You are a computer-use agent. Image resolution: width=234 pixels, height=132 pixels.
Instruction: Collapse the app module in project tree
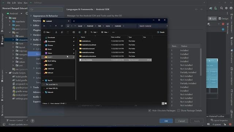coord(7,18)
